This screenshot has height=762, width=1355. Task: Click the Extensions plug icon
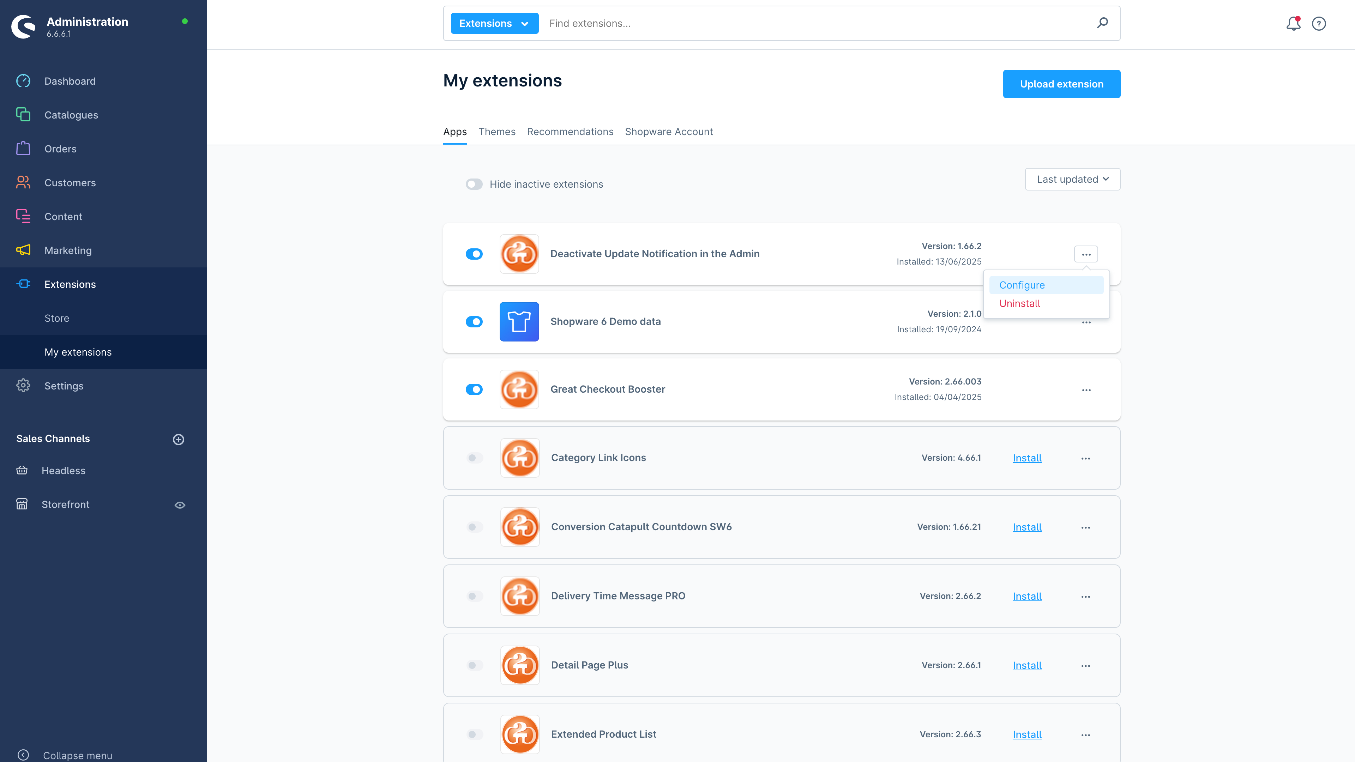tap(23, 284)
